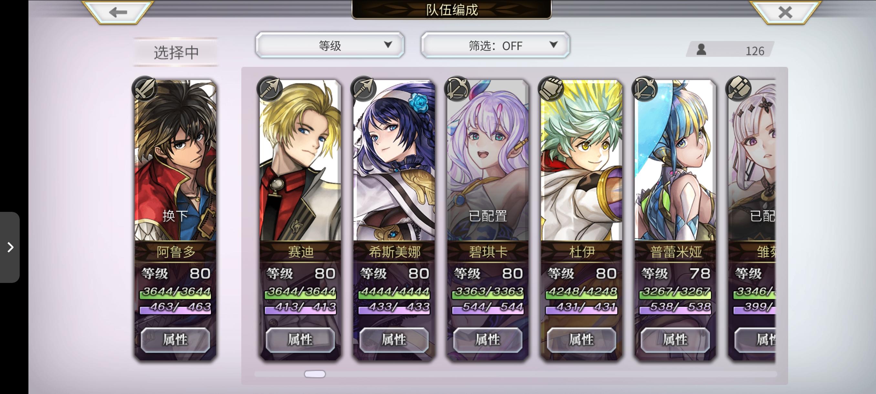Open 属性 for 赛迪

pos(300,340)
